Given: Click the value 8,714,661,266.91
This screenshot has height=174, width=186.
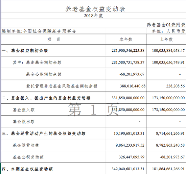Looking at the screenshot, I should pos(170,133).
